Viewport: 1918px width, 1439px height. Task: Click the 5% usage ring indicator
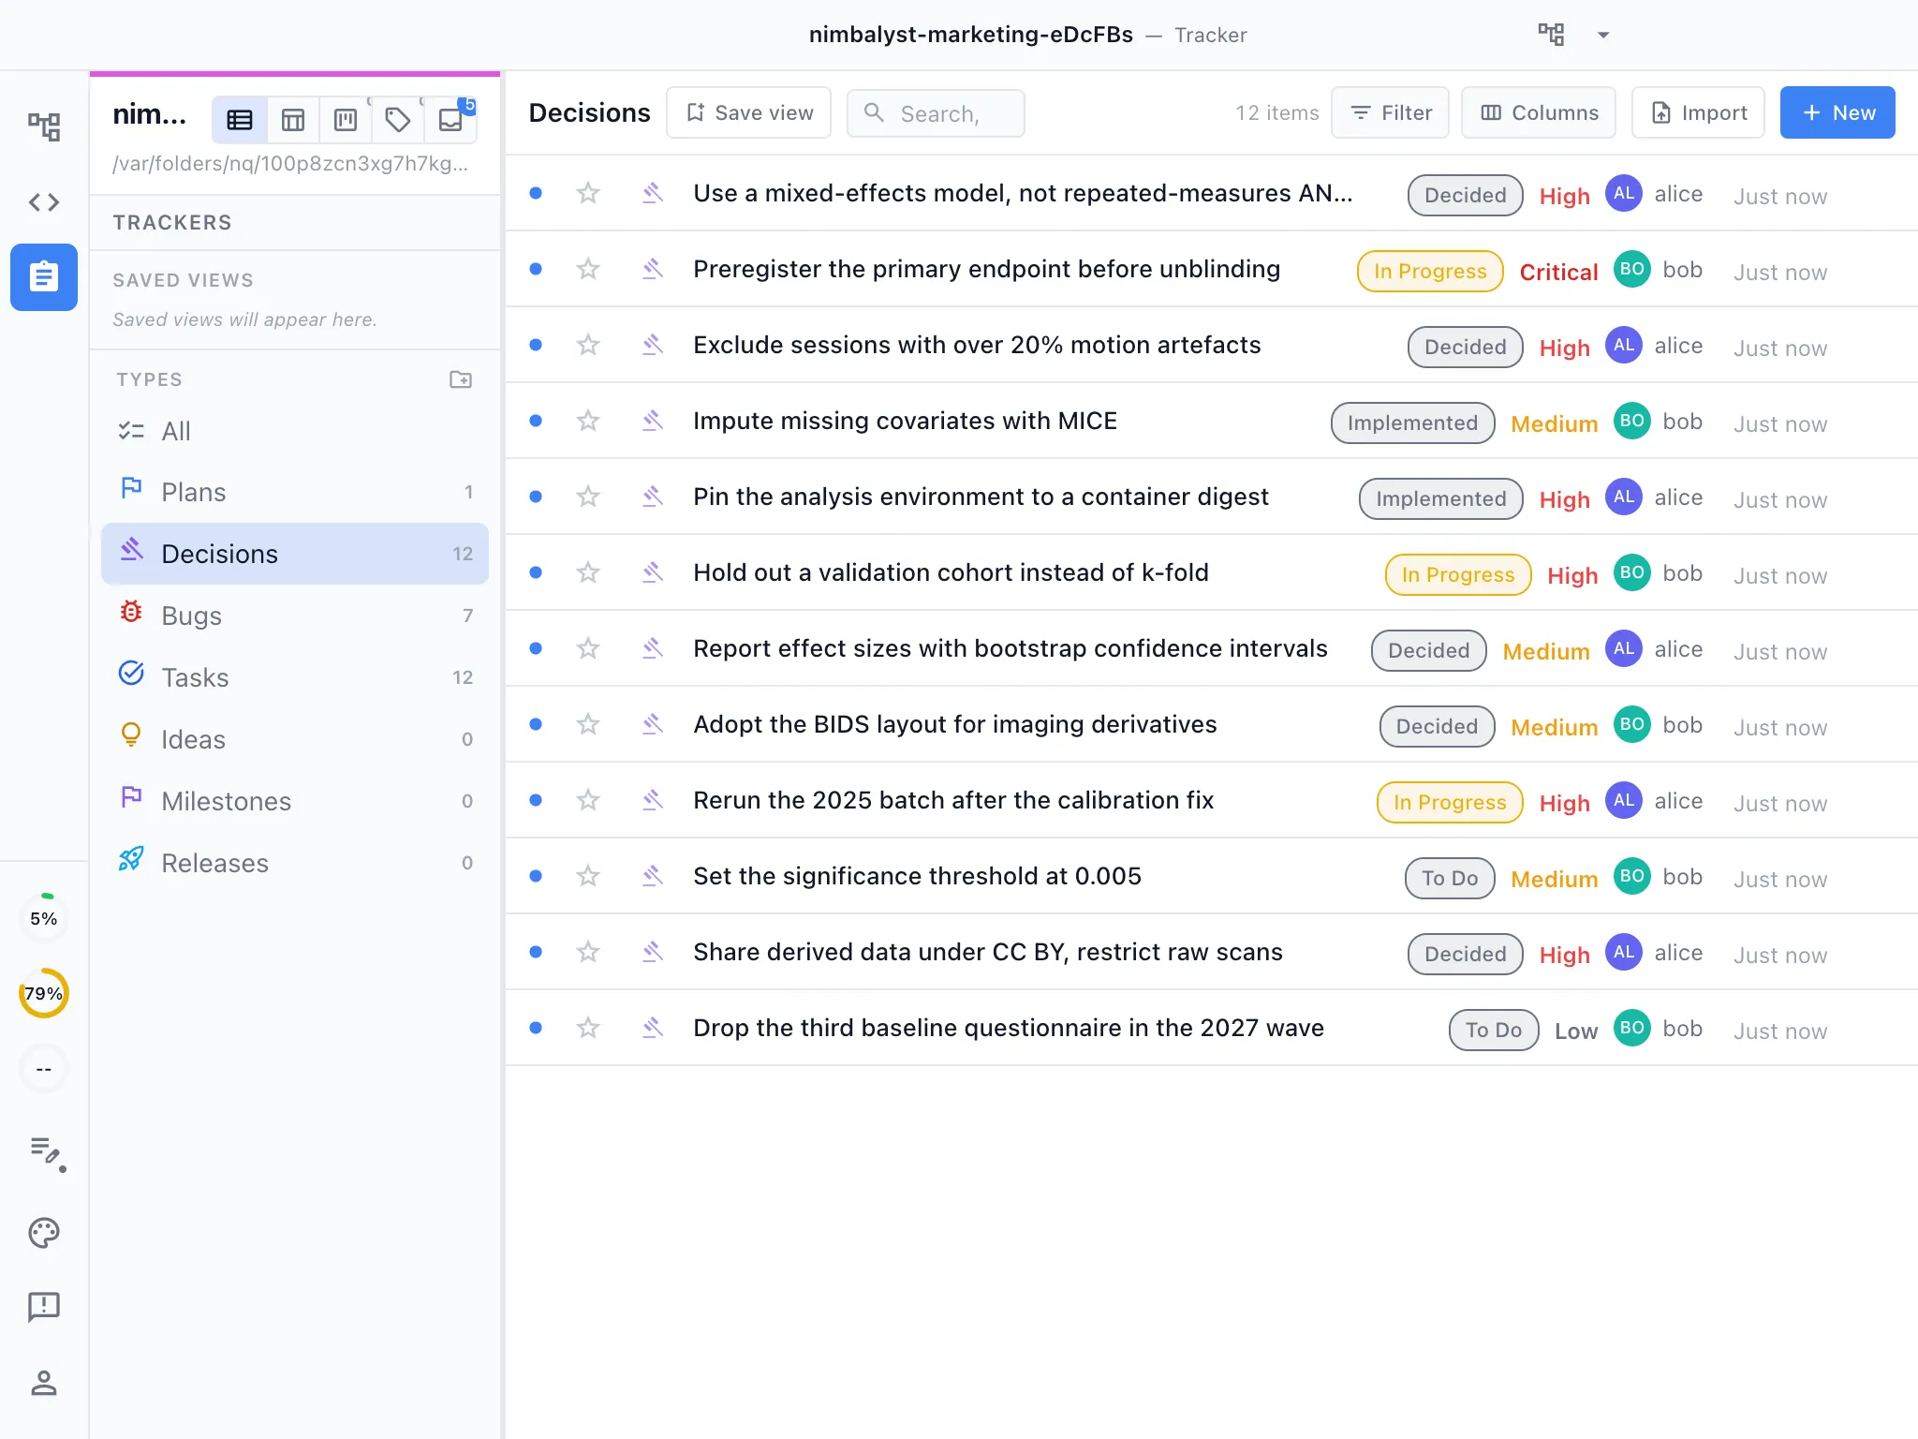pos(44,918)
